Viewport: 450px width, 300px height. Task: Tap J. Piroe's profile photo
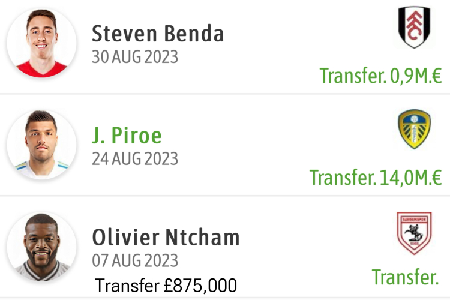tap(41, 145)
